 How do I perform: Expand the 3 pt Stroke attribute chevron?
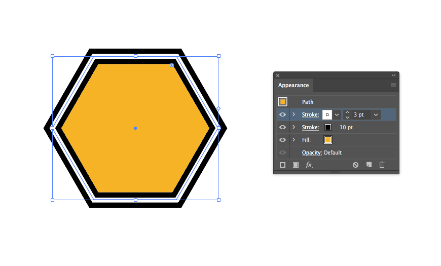pyautogui.click(x=294, y=115)
